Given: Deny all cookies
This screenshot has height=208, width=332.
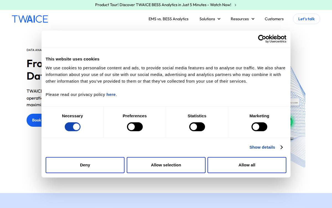Looking at the screenshot, I should (x=85, y=165).
